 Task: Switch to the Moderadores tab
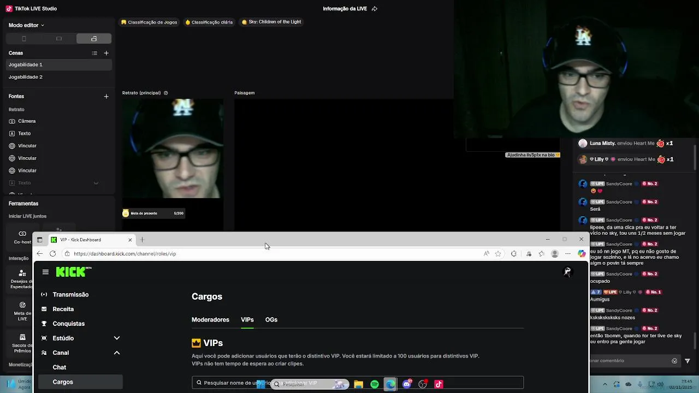[210, 320]
